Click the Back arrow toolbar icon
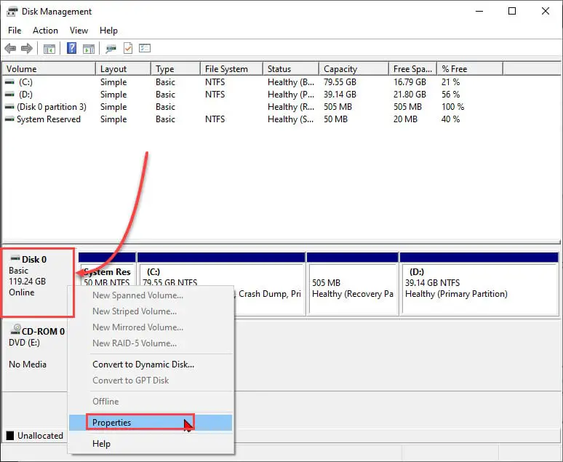Screen dimensions: 563x462 (x=10, y=49)
